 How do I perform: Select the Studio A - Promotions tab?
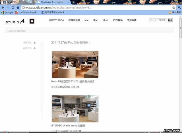click(52, 2)
